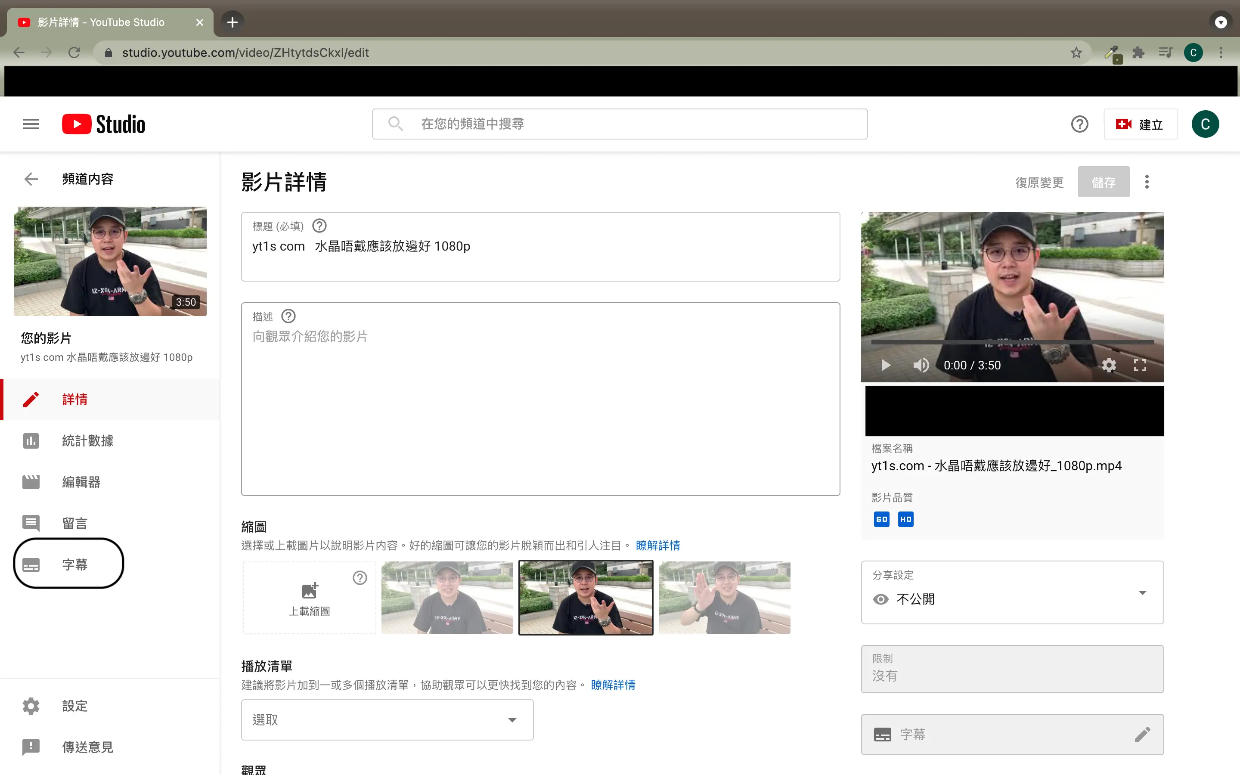Switch to 統計數據 analytics tab
The height and width of the screenshot is (775, 1240).
click(x=87, y=441)
